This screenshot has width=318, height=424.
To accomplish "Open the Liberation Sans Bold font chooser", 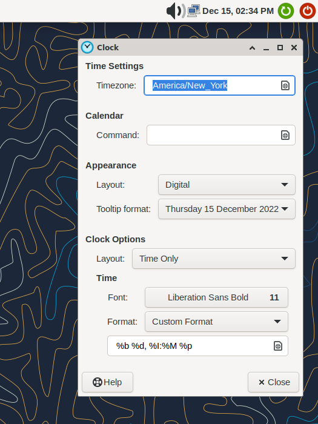I will (x=216, y=297).
